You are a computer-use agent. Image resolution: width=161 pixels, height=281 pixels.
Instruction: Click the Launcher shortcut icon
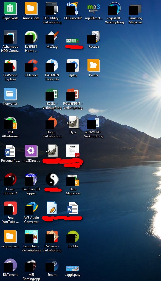tap(31, 237)
